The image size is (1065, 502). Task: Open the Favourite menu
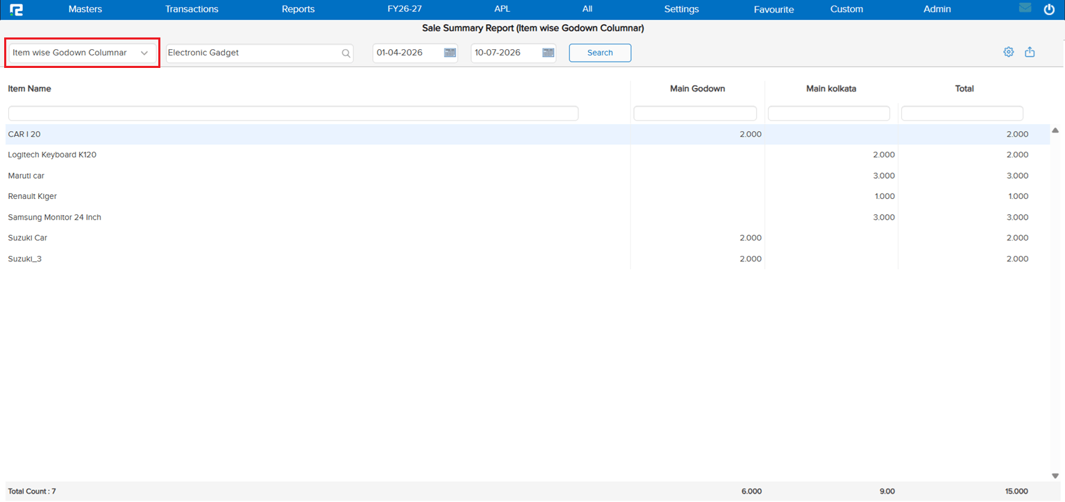[774, 10]
